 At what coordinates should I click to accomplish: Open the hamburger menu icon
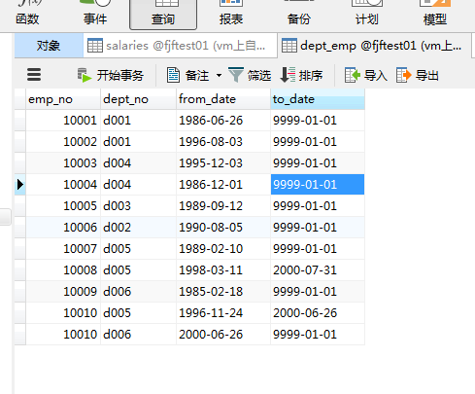[34, 75]
